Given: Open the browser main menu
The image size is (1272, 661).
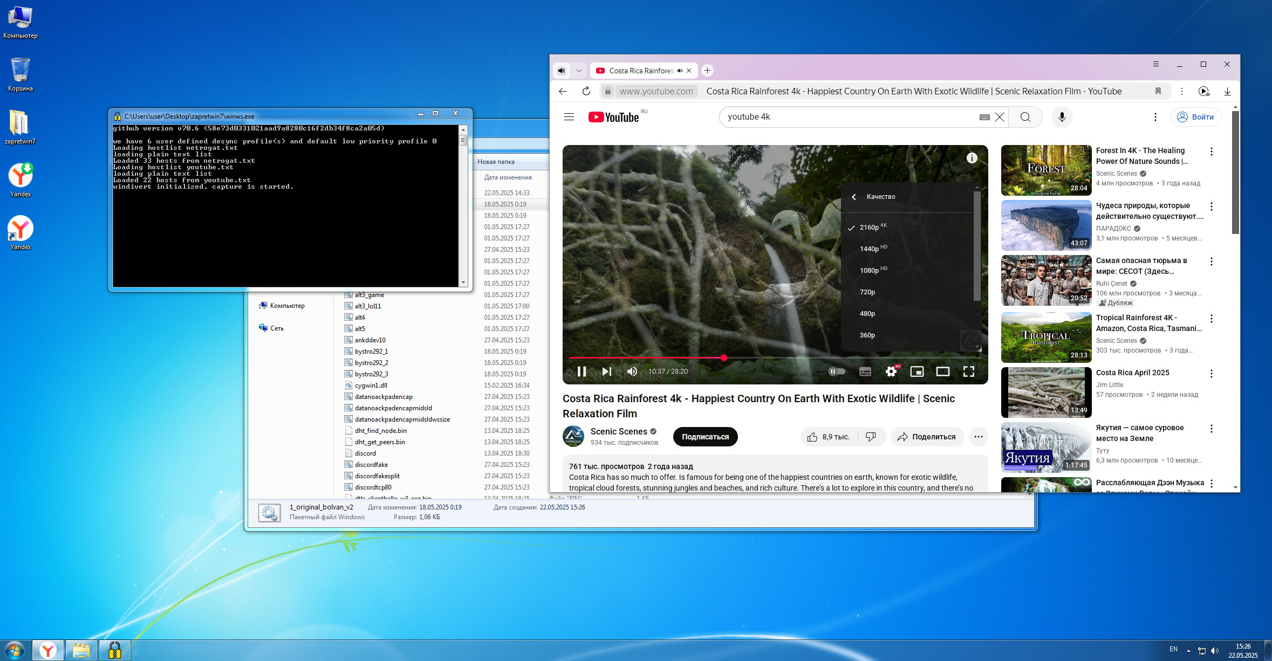Looking at the screenshot, I should pos(1156,64).
